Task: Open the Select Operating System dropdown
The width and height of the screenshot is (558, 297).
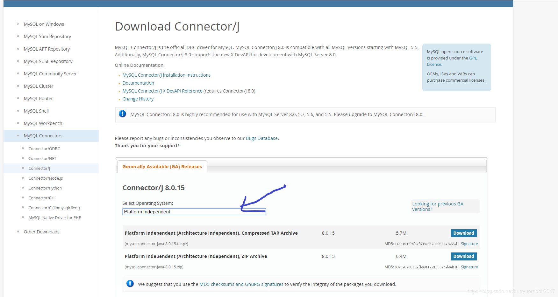Action: (x=194, y=211)
